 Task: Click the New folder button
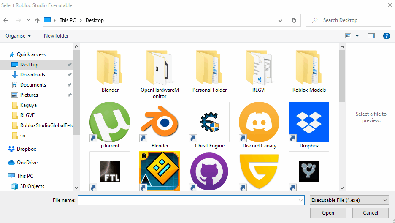(56, 36)
